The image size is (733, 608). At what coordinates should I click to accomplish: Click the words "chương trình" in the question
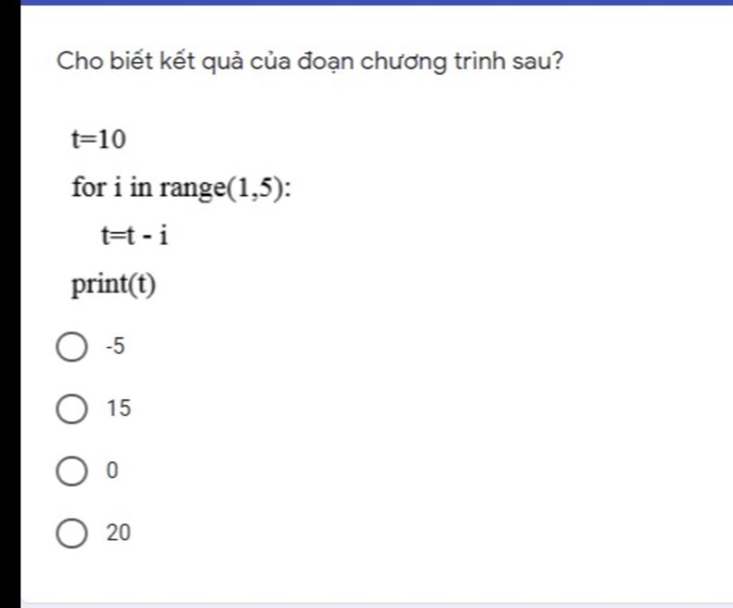433,62
